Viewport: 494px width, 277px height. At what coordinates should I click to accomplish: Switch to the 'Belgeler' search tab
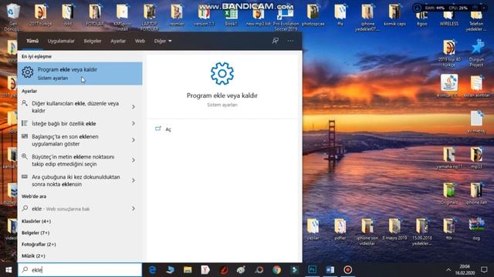click(93, 41)
